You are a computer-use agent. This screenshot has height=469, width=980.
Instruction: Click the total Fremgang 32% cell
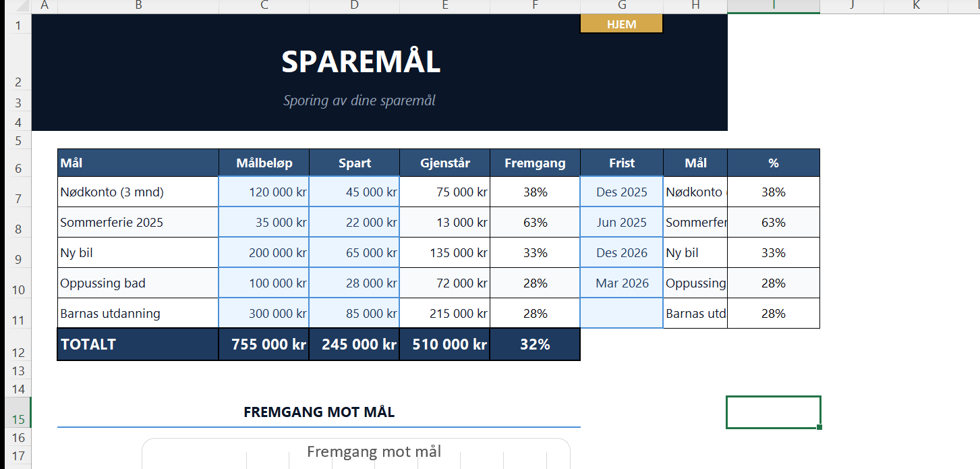pos(535,345)
